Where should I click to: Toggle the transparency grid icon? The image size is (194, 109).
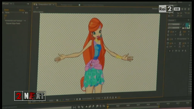point(80,99)
